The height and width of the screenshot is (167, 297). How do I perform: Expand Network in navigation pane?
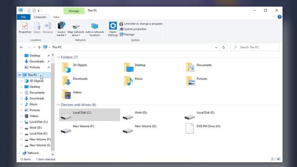tap(19, 153)
